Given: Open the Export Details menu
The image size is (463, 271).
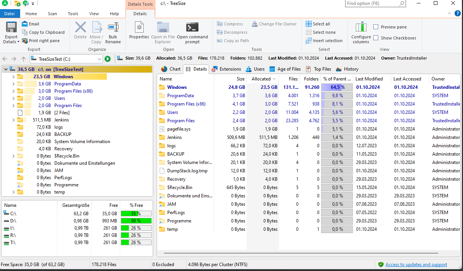Looking at the screenshot, I should coord(11,33).
